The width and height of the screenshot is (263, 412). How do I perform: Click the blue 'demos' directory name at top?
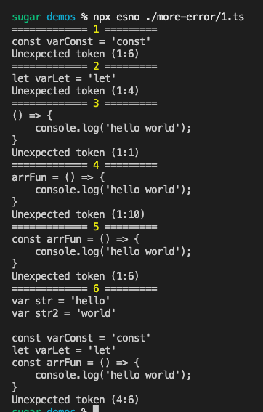61,17
